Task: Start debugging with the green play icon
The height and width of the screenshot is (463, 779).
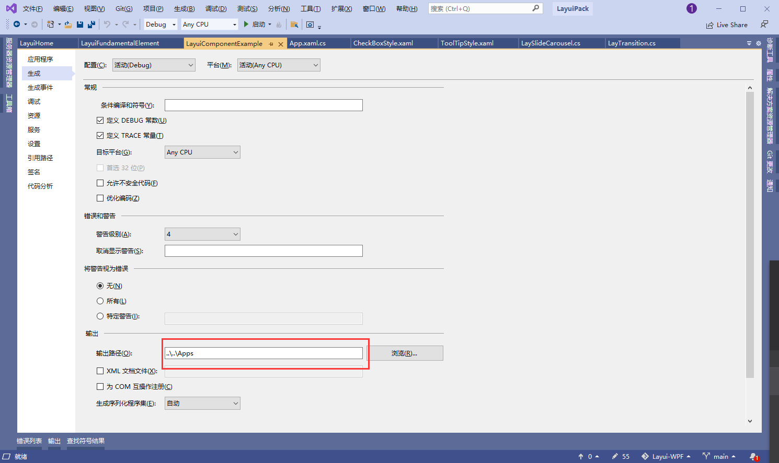Action: tap(246, 24)
